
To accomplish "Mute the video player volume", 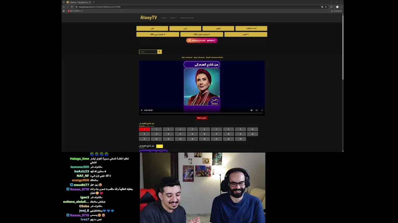I will [252, 110].
